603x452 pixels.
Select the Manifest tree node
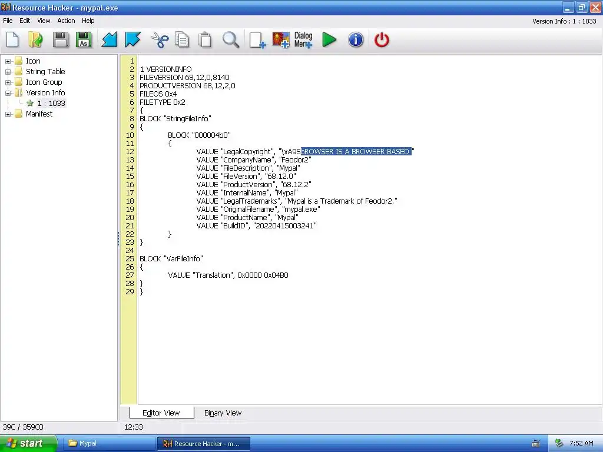point(39,114)
